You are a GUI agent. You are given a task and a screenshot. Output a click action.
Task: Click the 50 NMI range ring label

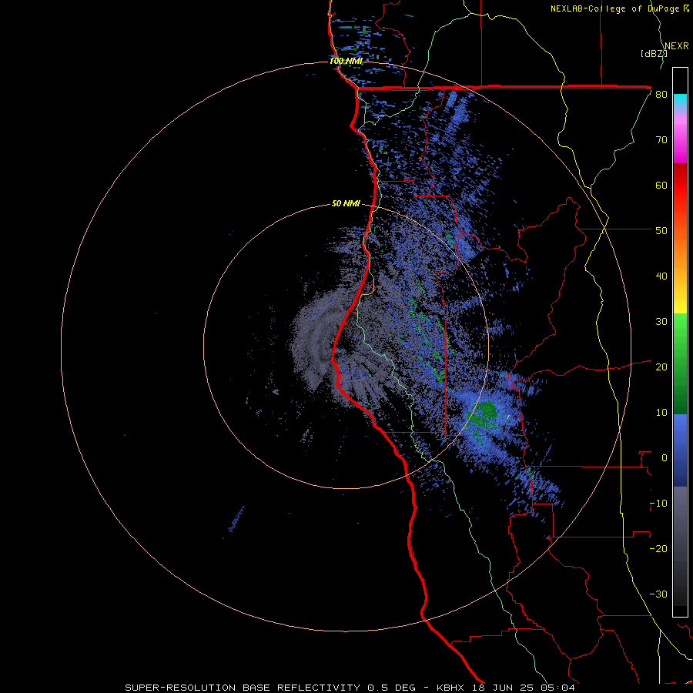[346, 204]
